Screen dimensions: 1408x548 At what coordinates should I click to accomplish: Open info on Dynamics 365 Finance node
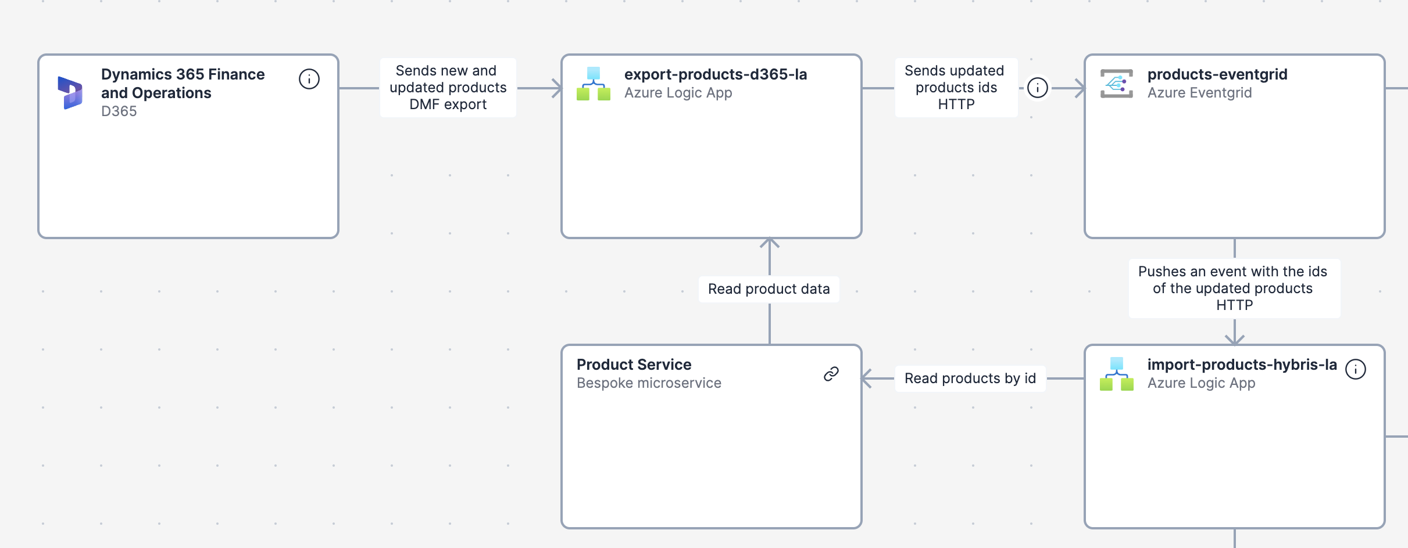tap(309, 79)
